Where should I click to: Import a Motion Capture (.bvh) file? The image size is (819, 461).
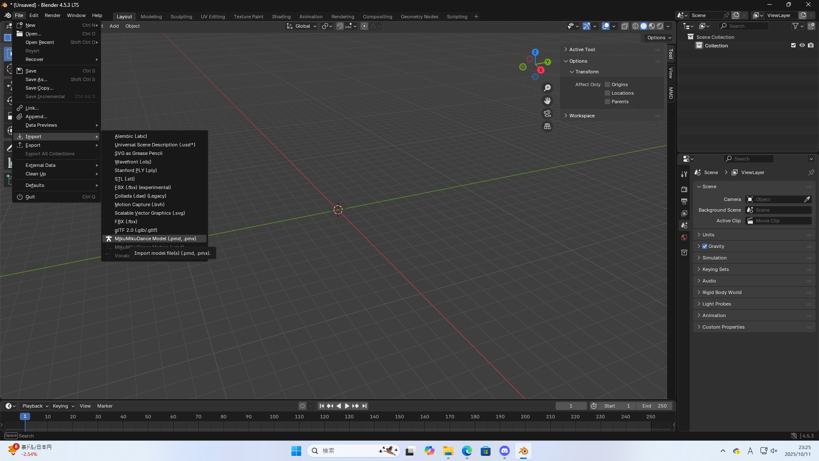click(x=139, y=204)
